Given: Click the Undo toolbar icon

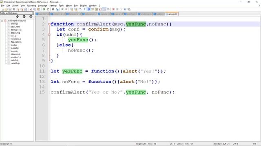Looking at the screenshot, I should point(44,9).
